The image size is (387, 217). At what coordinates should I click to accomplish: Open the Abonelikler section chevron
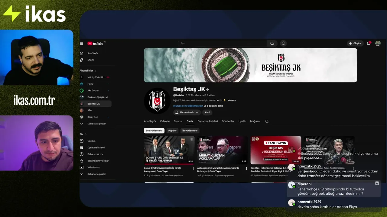[96, 71]
